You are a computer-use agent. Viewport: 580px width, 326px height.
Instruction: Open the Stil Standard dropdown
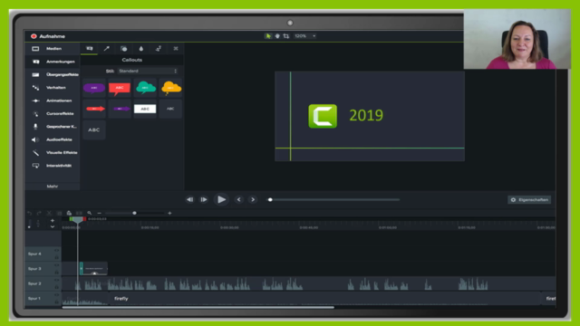pos(148,71)
